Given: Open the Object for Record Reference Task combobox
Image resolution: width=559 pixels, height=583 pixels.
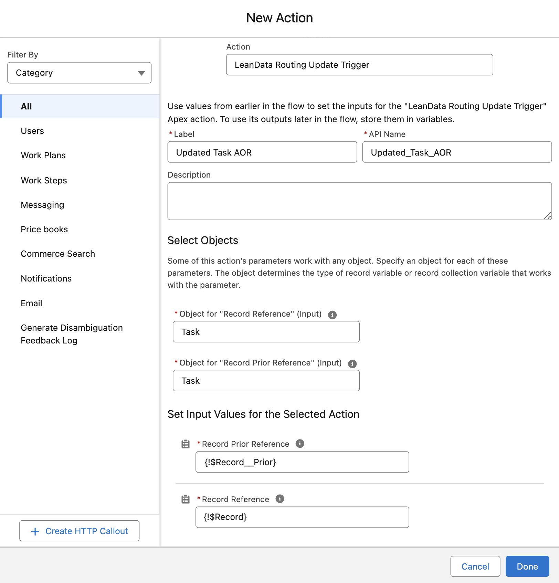Looking at the screenshot, I should pos(266,332).
